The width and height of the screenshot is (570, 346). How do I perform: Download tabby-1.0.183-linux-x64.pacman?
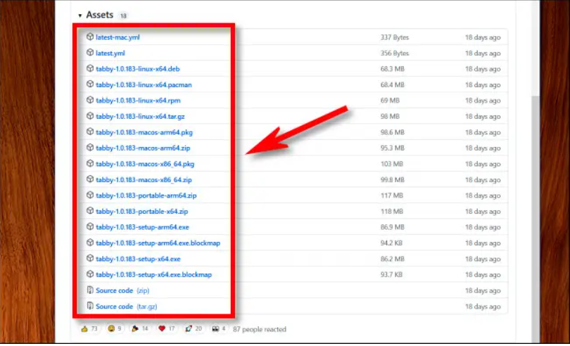[x=144, y=84]
